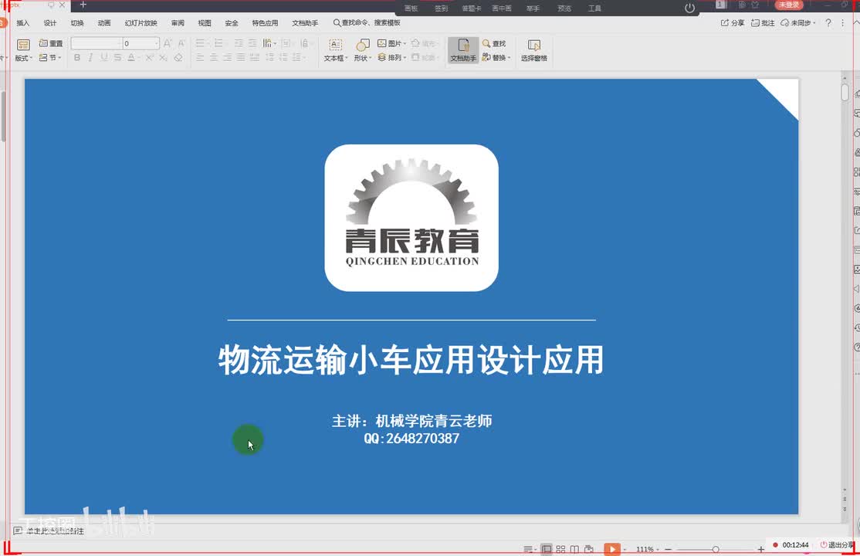
Task: Open the 审阅 tab
Action: (x=178, y=23)
